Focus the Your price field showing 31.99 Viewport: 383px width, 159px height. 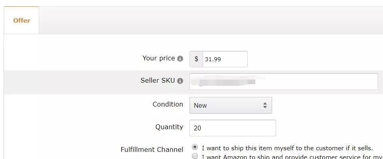[x=225, y=59]
